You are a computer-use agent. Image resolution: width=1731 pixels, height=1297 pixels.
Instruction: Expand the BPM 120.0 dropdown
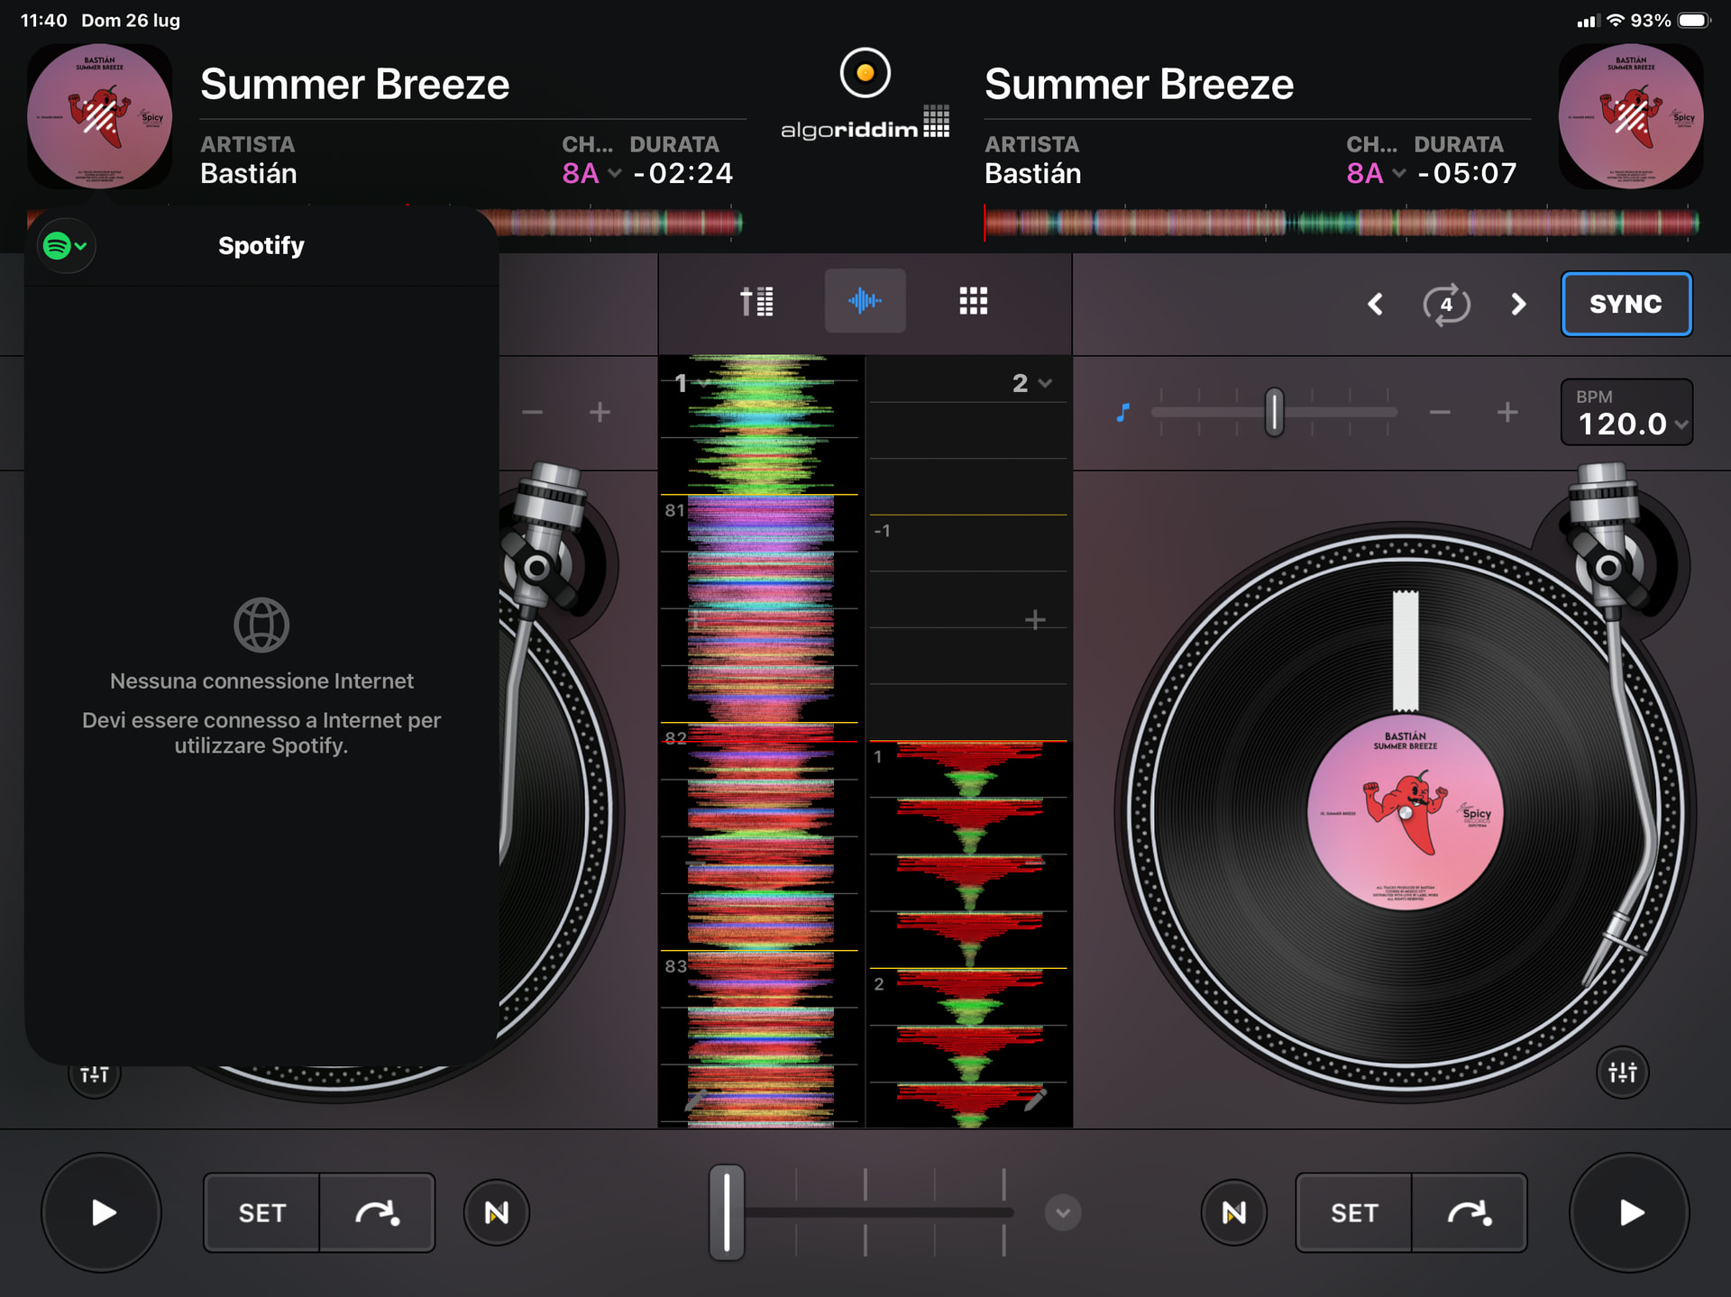click(1626, 413)
